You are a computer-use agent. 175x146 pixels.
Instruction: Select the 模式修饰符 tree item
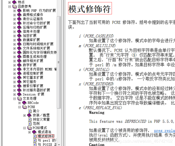coord(46,136)
